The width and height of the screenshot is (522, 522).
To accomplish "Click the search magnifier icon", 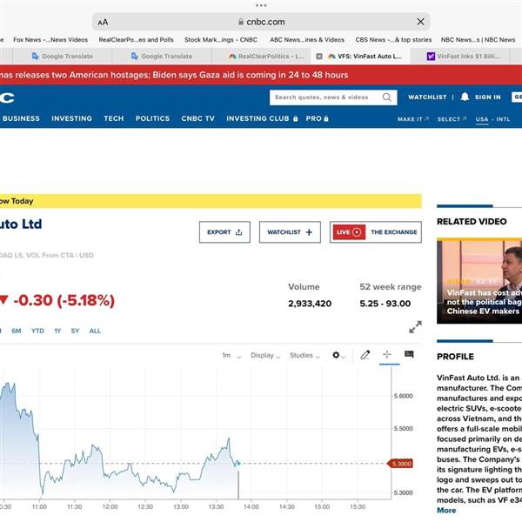I will click(386, 97).
